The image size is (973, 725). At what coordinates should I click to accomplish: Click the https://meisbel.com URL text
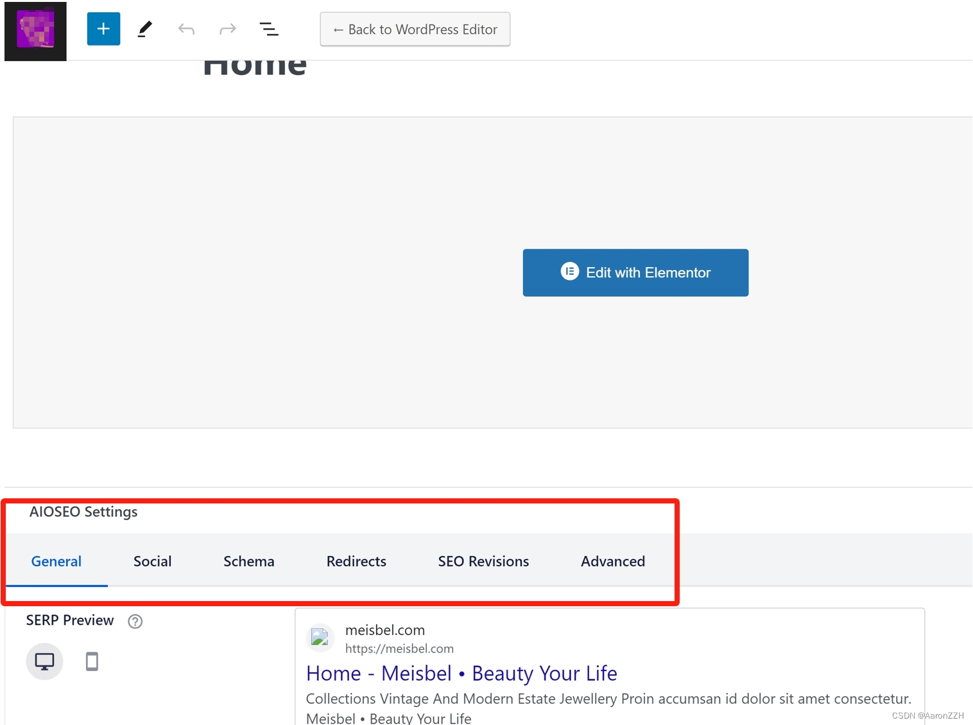click(x=399, y=649)
